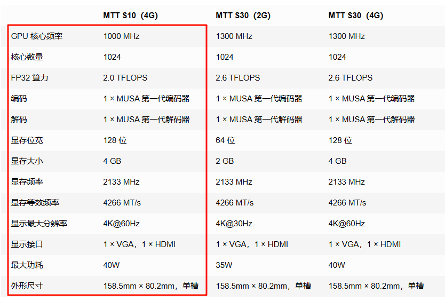Screen dimensions: 445x301
Task: Click the MTT S10 (4G) column header
Action: tap(130, 15)
